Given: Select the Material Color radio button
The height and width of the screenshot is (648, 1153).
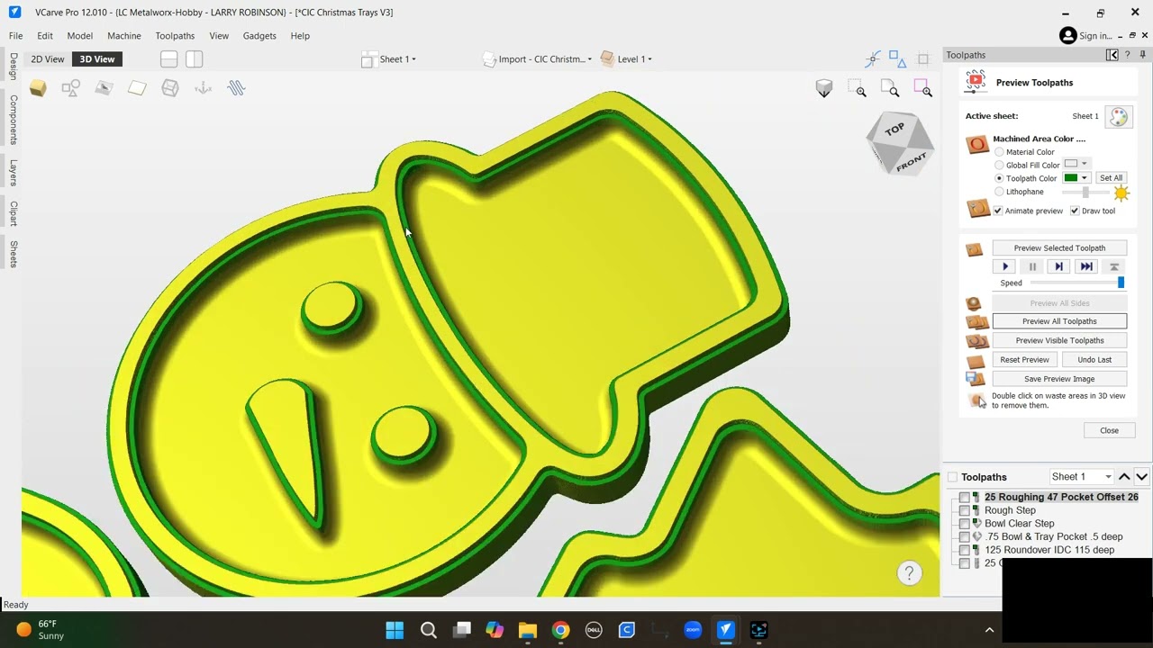Looking at the screenshot, I should point(999,152).
